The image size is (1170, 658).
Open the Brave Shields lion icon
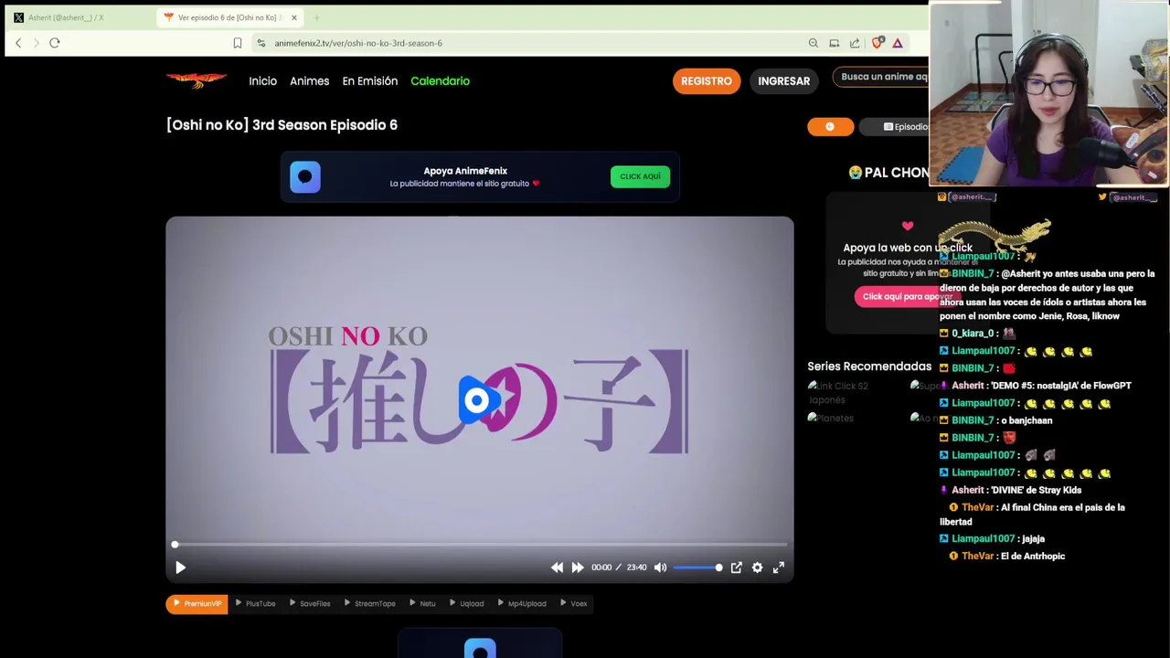point(878,43)
